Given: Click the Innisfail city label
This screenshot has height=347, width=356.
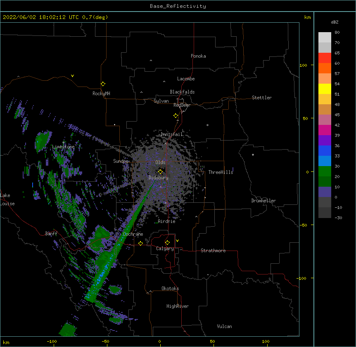Looking at the screenshot, I should pos(172,134).
